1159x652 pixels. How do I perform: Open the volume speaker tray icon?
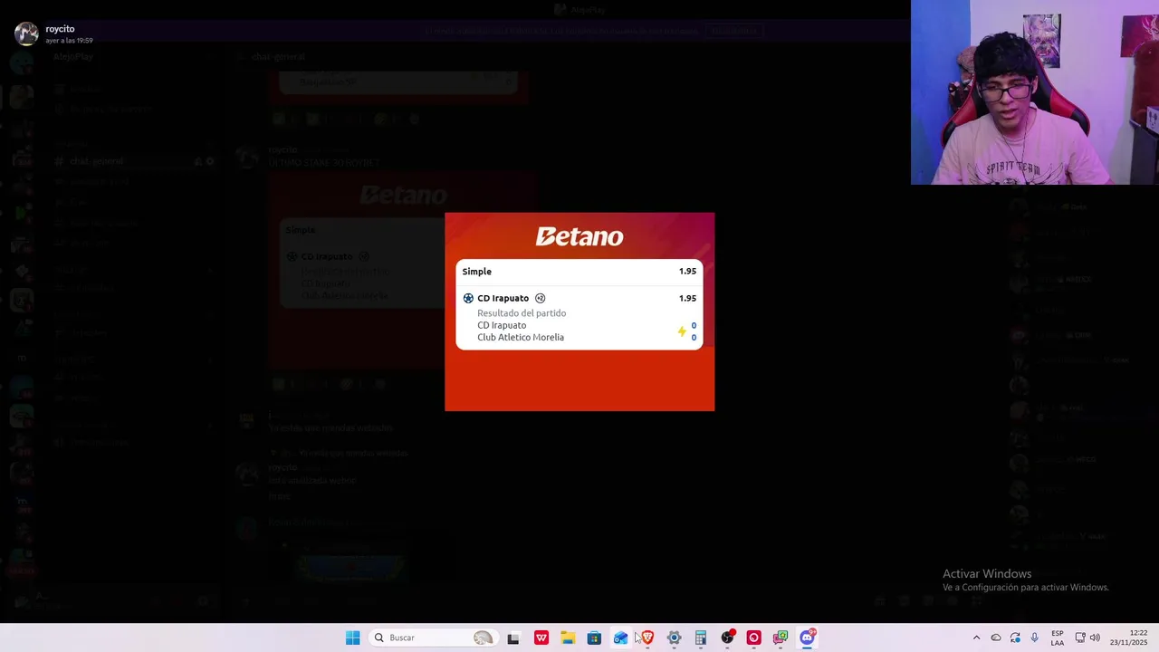pos(1095,638)
